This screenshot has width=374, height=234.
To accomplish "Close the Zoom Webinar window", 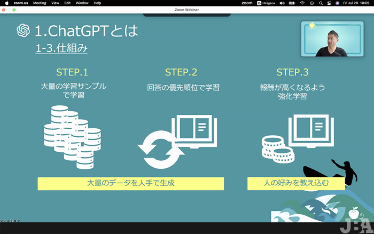I will (x=4, y=10).
